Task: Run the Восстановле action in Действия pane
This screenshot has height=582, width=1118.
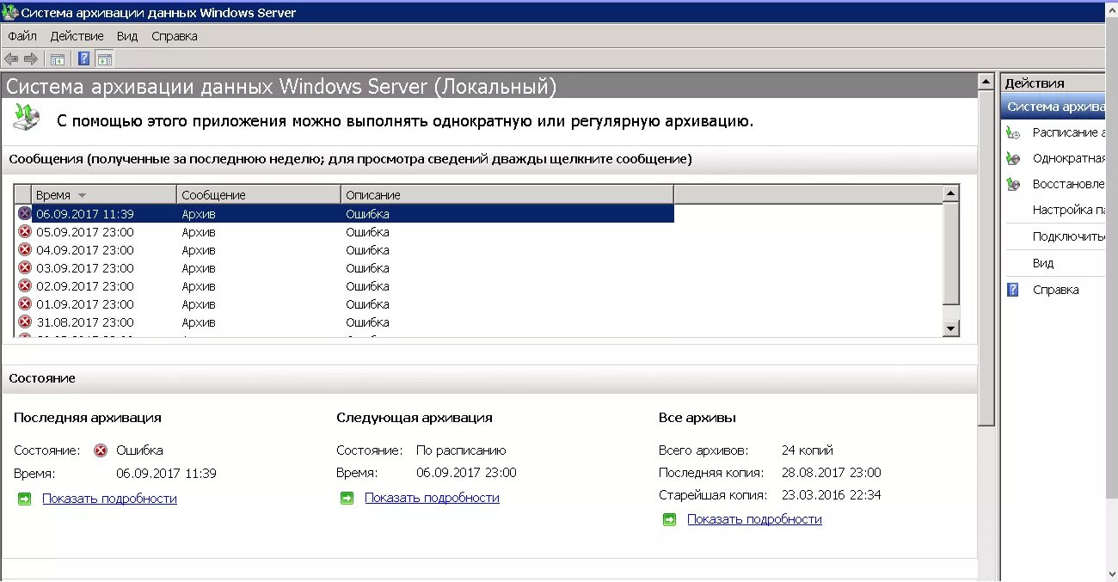Action: [1068, 184]
